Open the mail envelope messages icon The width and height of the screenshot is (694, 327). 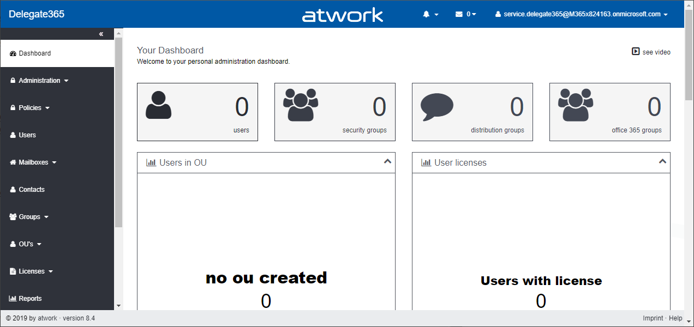point(459,14)
